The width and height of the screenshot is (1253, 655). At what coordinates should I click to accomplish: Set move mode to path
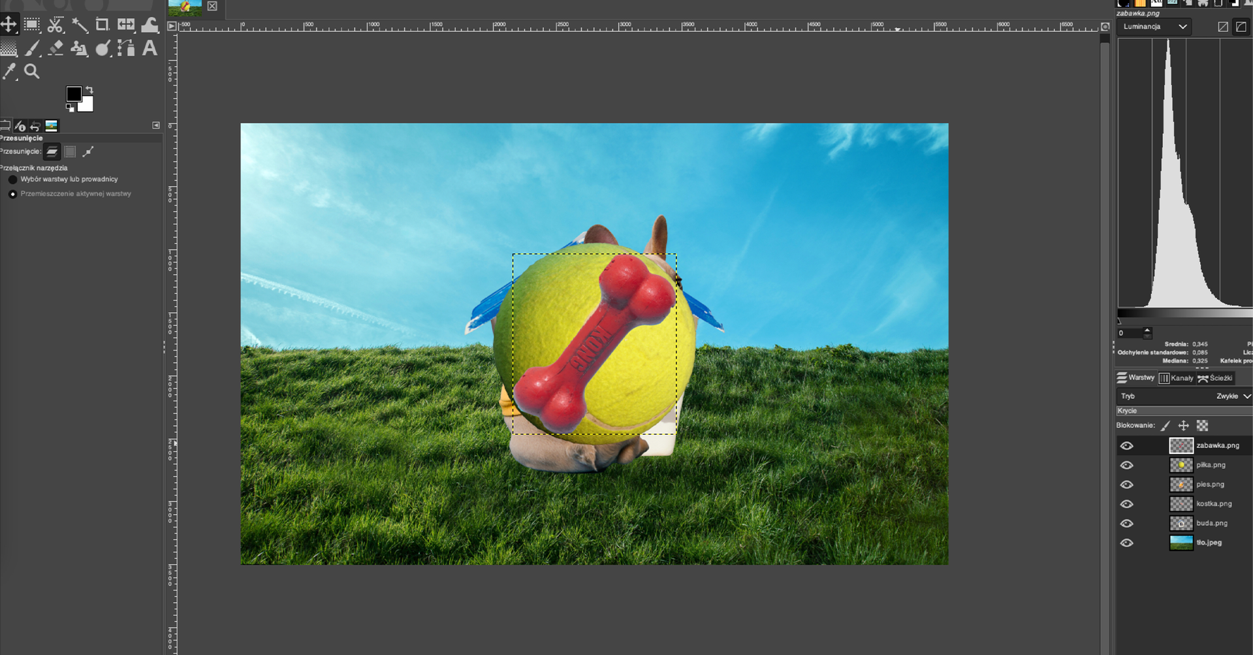[88, 152]
